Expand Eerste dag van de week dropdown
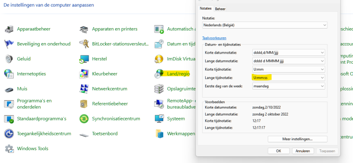Viewport: 353px width, 163px height. pyautogui.click(x=289, y=86)
